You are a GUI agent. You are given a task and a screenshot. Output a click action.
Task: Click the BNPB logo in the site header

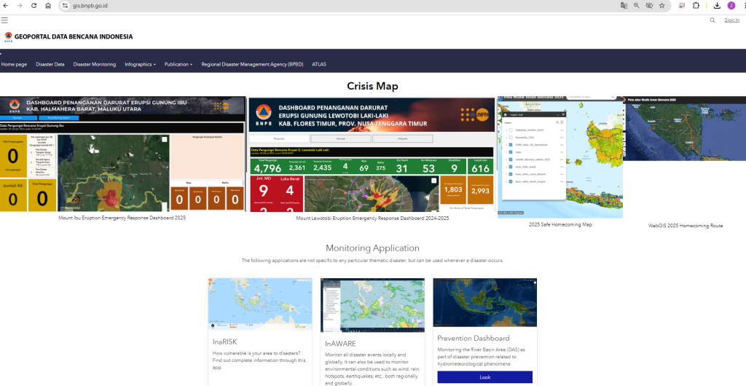9,36
